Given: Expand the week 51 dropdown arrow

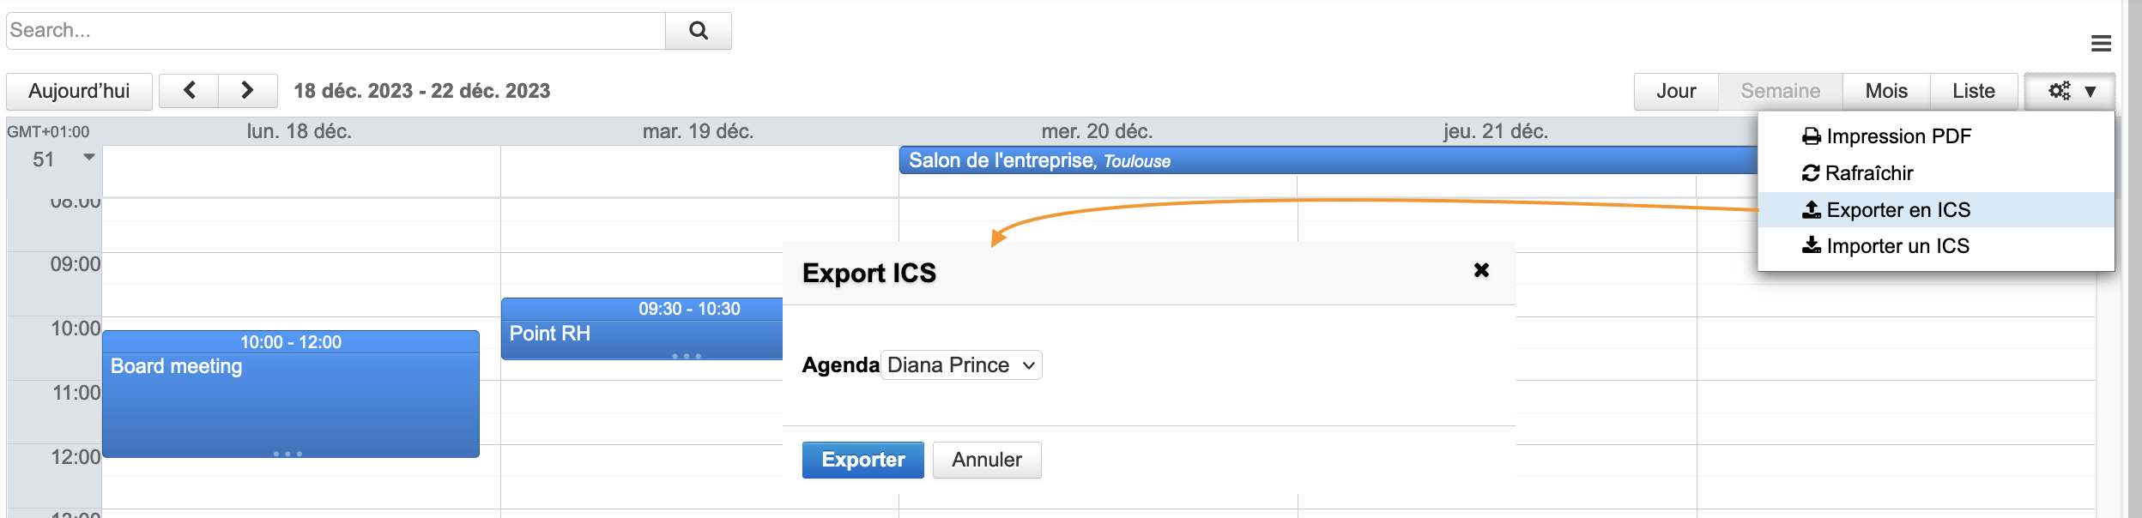Looking at the screenshot, I should (88, 158).
